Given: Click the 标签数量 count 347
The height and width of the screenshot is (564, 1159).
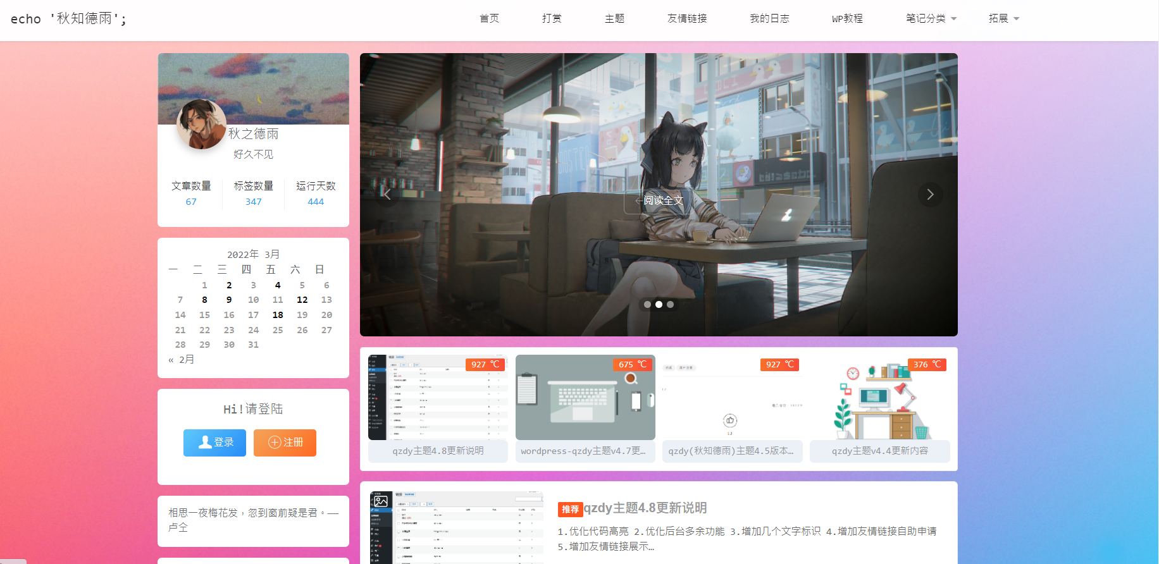Looking at the screenshot, I should click(x=254, y=202).
